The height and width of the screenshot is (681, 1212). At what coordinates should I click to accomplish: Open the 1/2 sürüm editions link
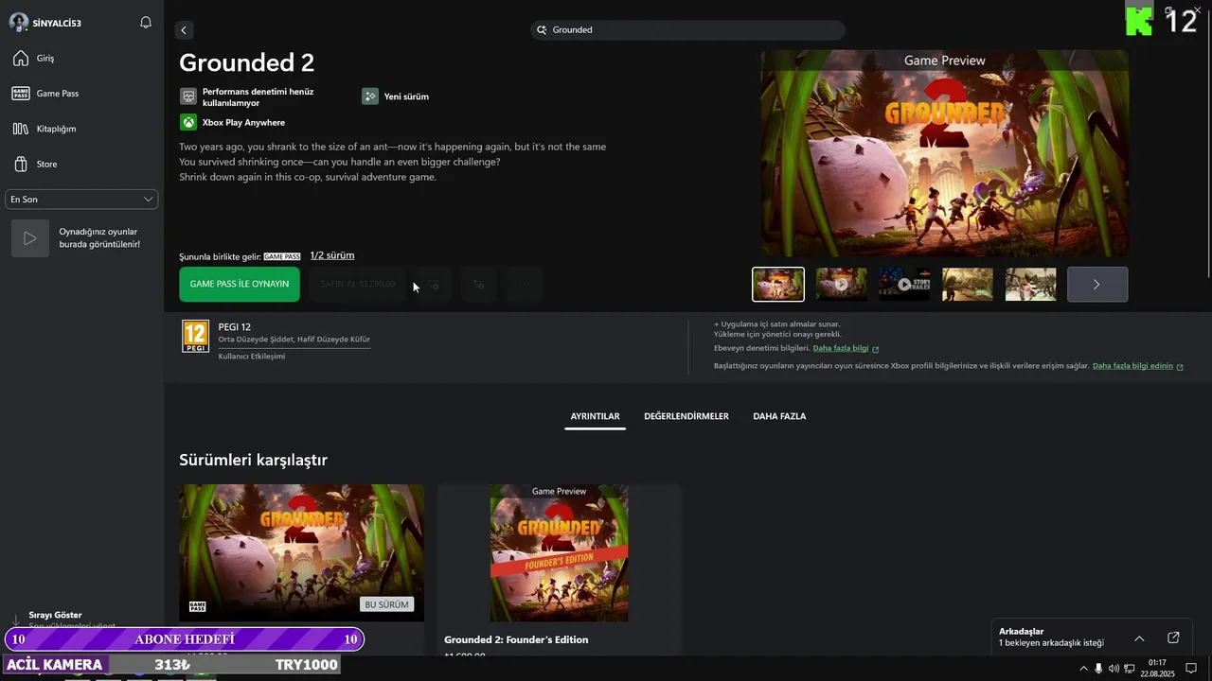coord(332,255)
